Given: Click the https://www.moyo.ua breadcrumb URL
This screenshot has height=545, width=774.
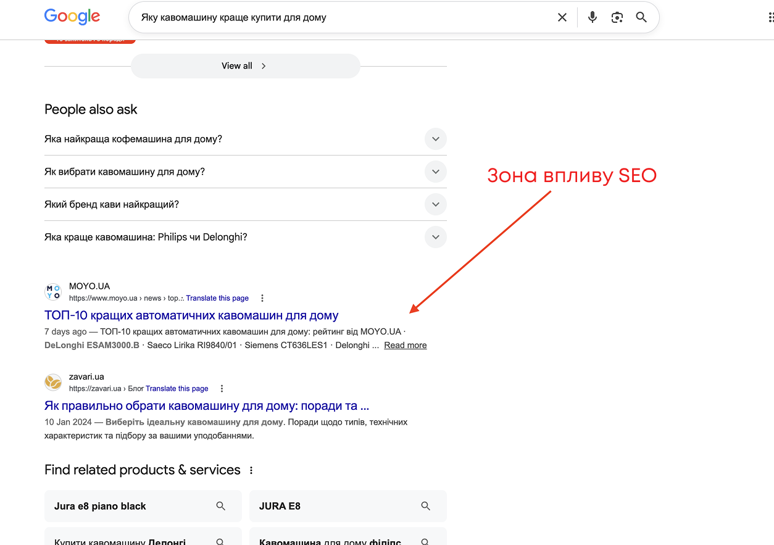Looking at the screenshot, I should tap(126, 298).
